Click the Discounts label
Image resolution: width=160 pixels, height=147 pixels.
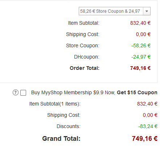tap(69, 126)
